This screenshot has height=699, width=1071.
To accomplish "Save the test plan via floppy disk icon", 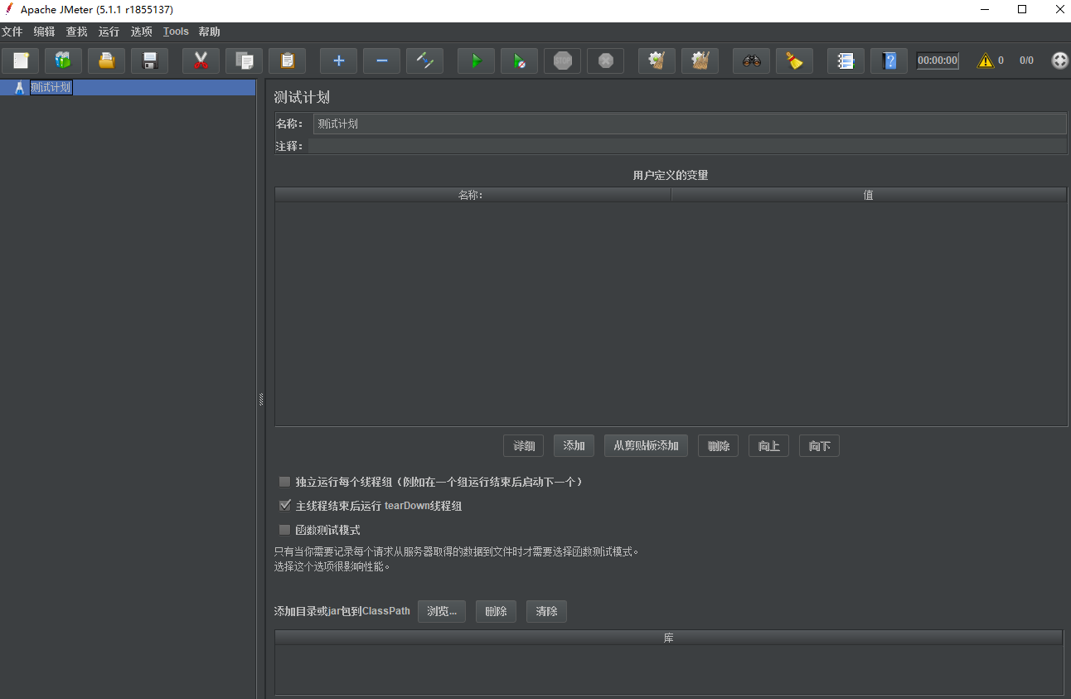I will coord(150,61).
